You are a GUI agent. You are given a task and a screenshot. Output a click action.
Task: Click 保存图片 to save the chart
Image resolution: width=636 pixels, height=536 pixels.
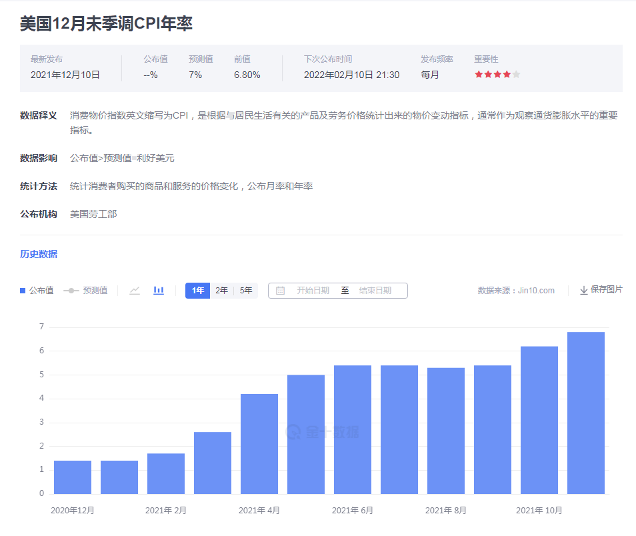[607, 289]
